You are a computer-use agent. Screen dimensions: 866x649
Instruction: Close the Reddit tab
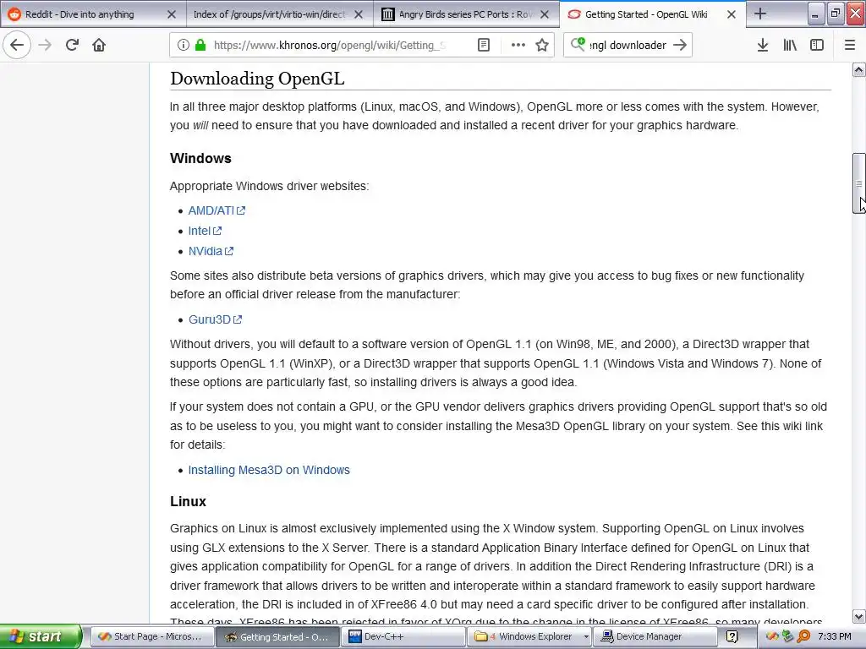(x=172, y=14)
